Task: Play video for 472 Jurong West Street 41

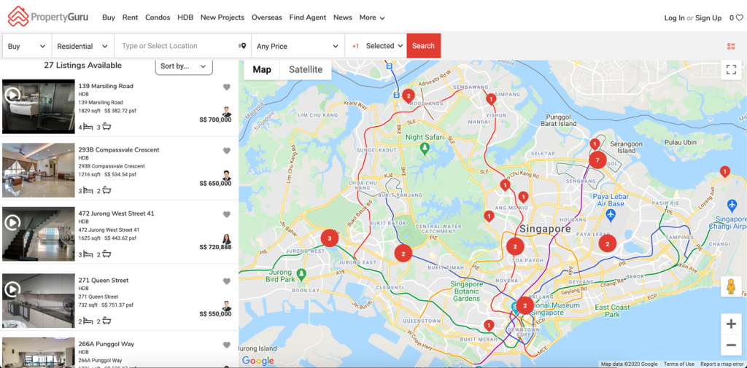Action: click(12, 222)
